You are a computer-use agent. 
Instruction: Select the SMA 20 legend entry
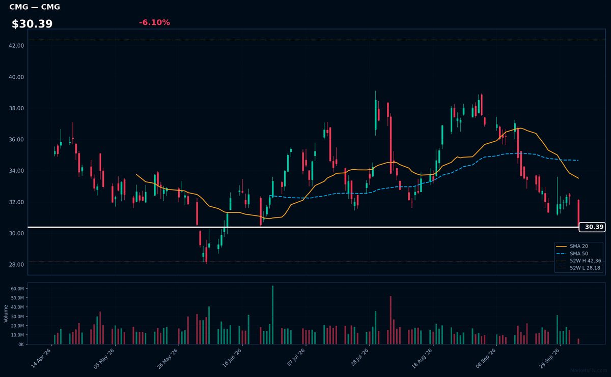click(x=579, y=246)
